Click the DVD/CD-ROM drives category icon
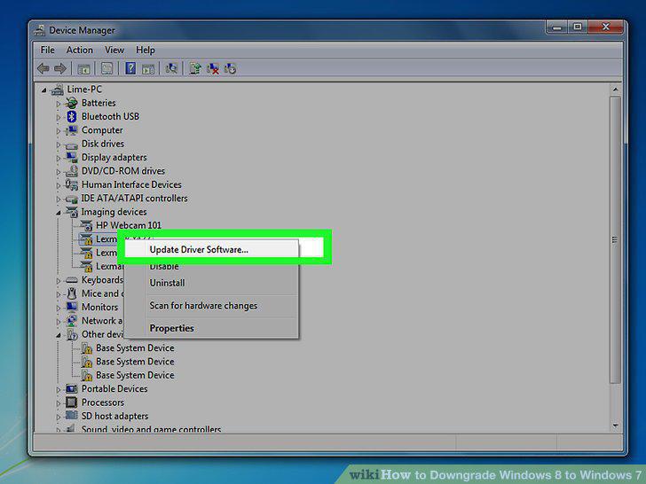Viewport: 646px width, 484px height. (x=71, y=171)
